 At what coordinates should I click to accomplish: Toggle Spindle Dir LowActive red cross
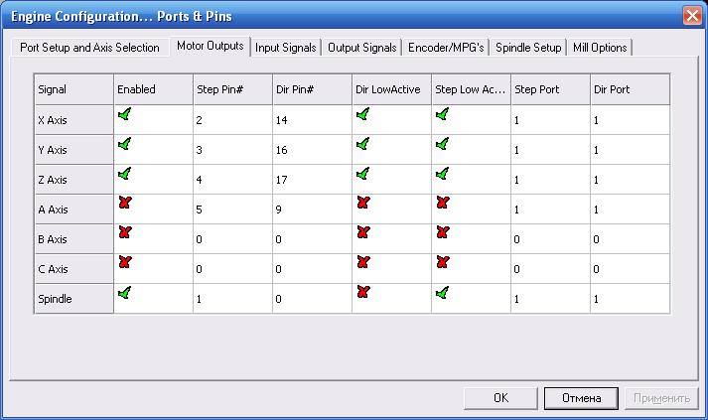362,293
